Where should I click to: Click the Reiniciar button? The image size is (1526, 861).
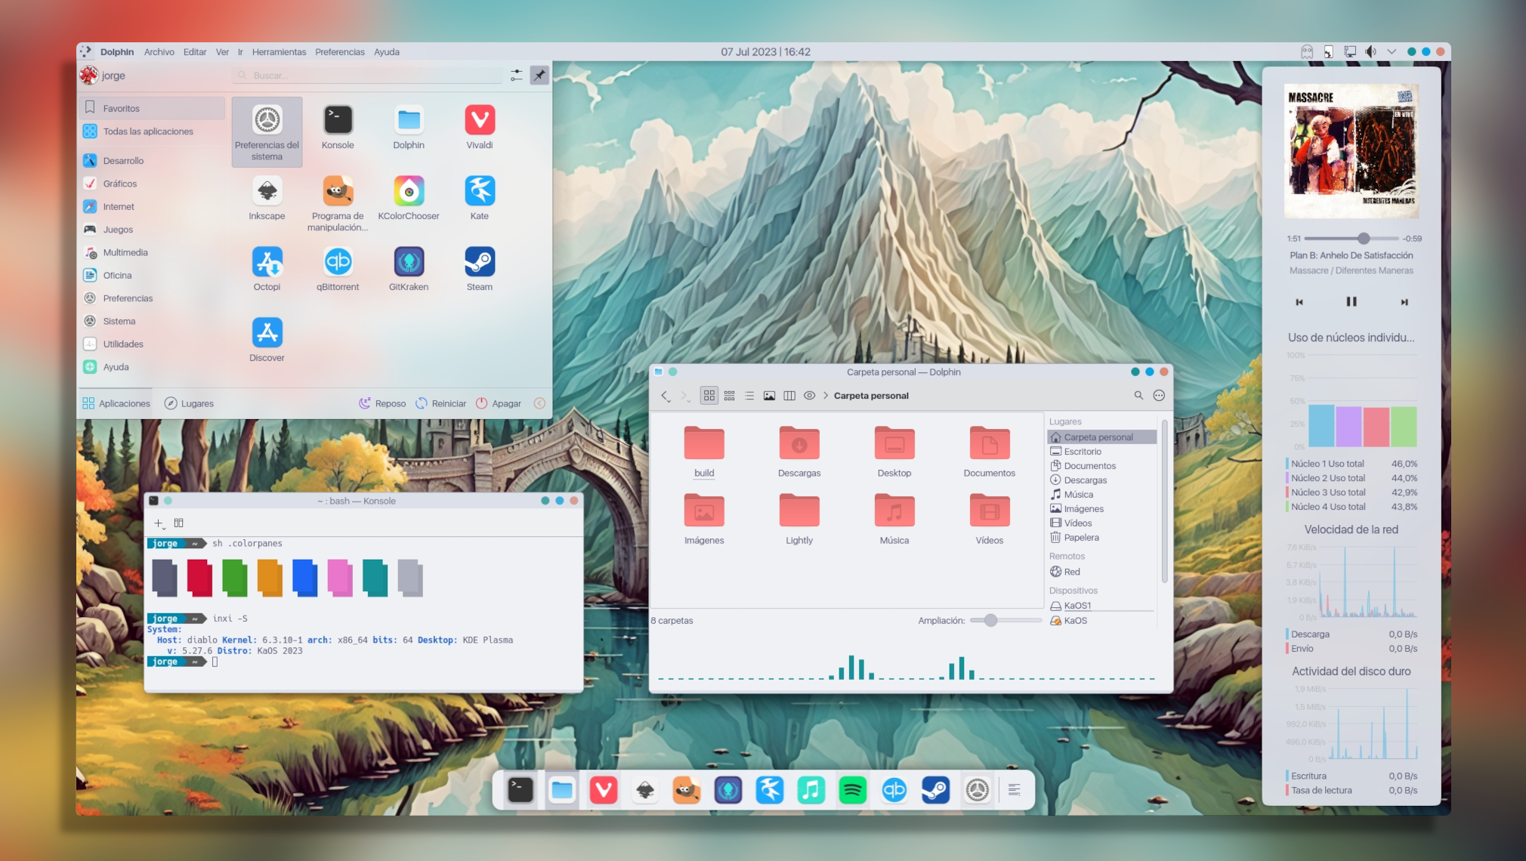pyautogui.click(x=441, y=404)
